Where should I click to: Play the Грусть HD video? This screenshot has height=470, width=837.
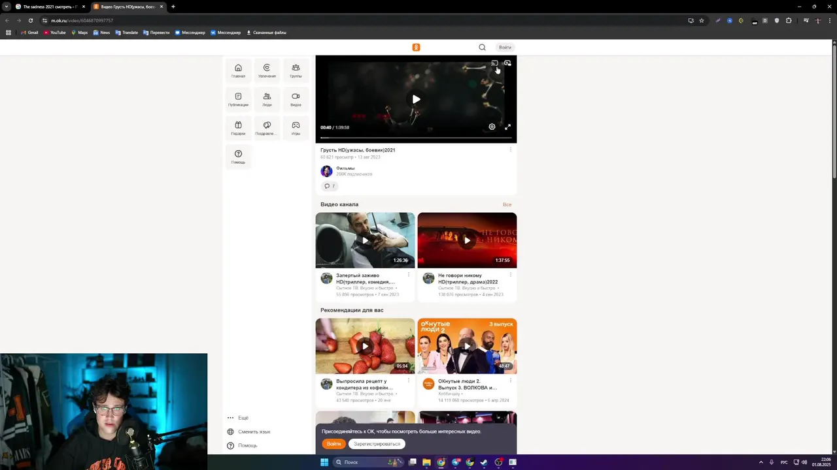tap(416, 99)
